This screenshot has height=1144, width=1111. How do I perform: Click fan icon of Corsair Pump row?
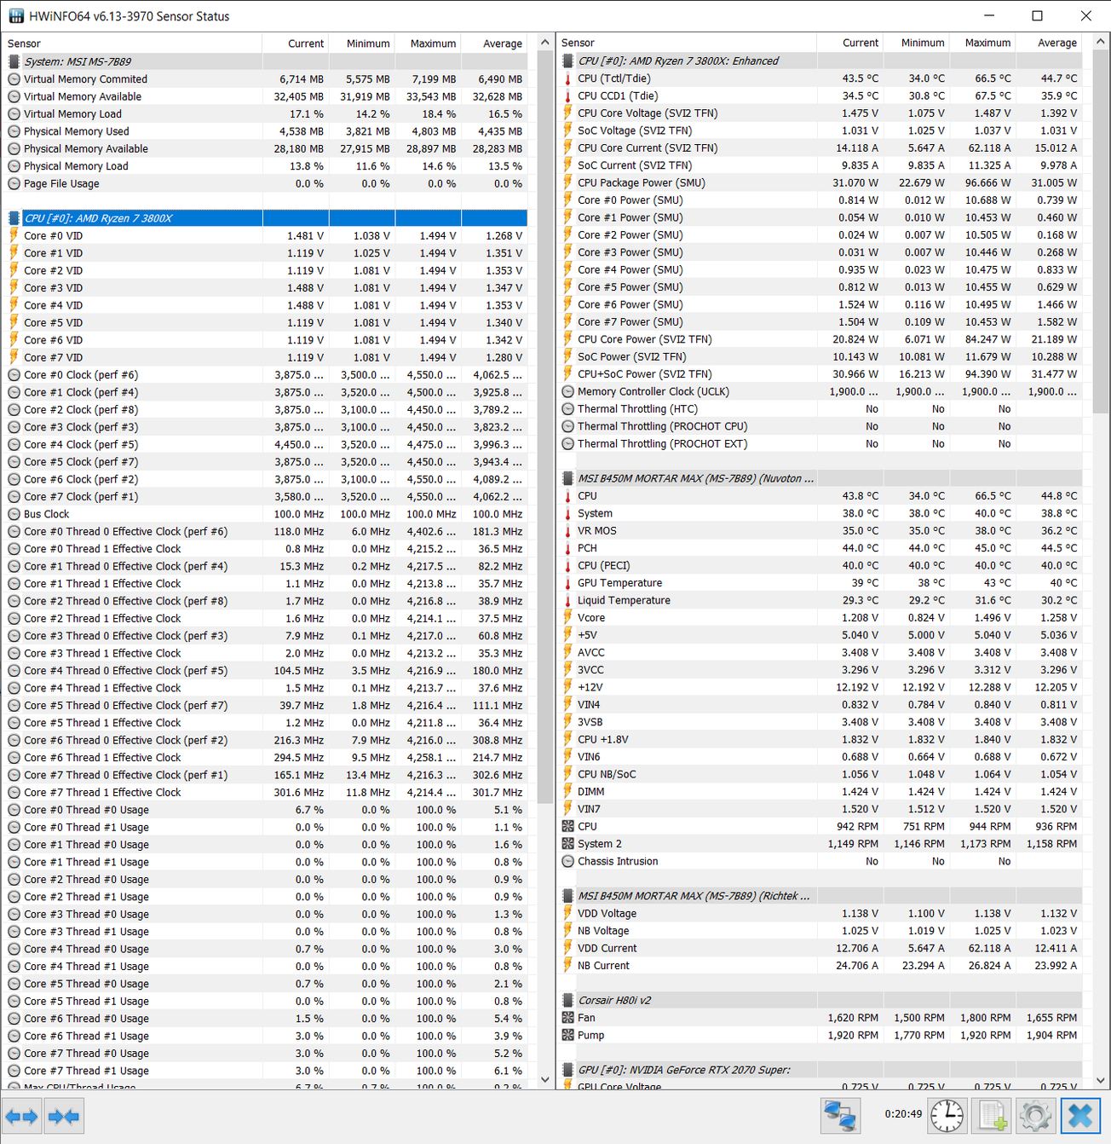[x=568, y=1035]
